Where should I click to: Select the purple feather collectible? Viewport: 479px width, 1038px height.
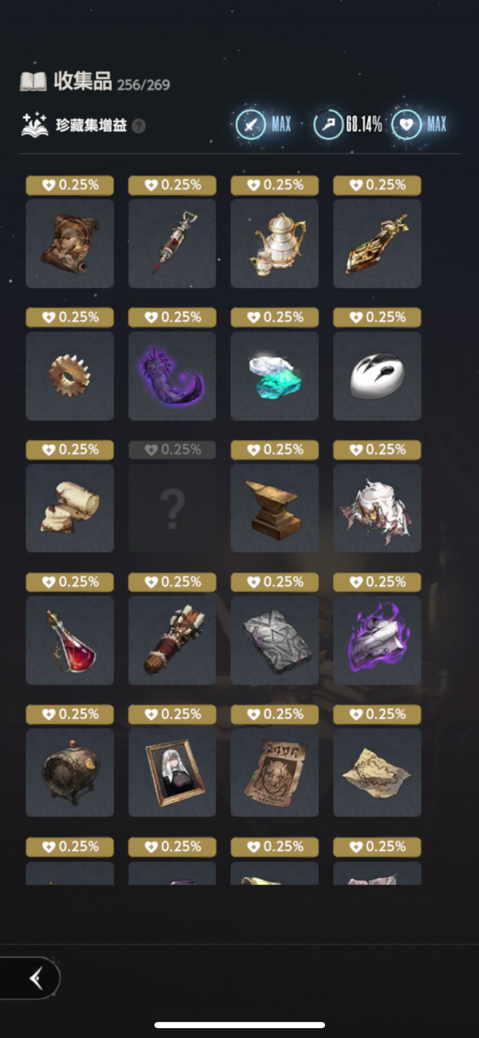(x=172, y=376)
